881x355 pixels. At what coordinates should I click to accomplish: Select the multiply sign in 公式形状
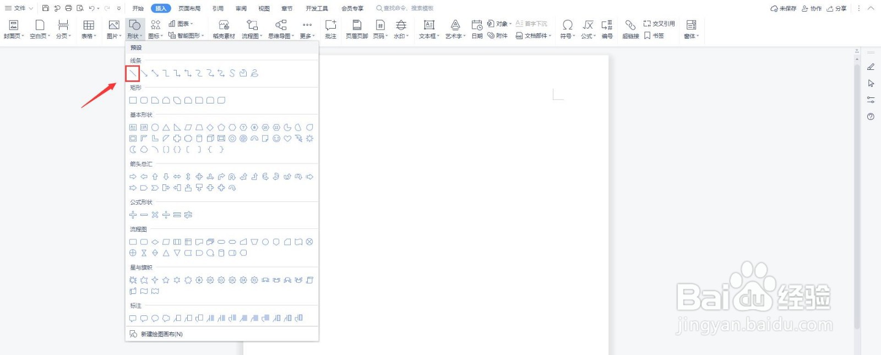pos(155,215)
